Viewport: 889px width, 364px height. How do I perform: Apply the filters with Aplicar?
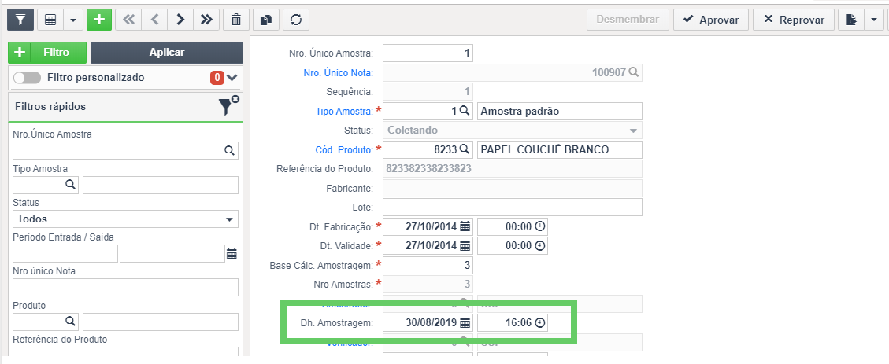coord(167,53)
